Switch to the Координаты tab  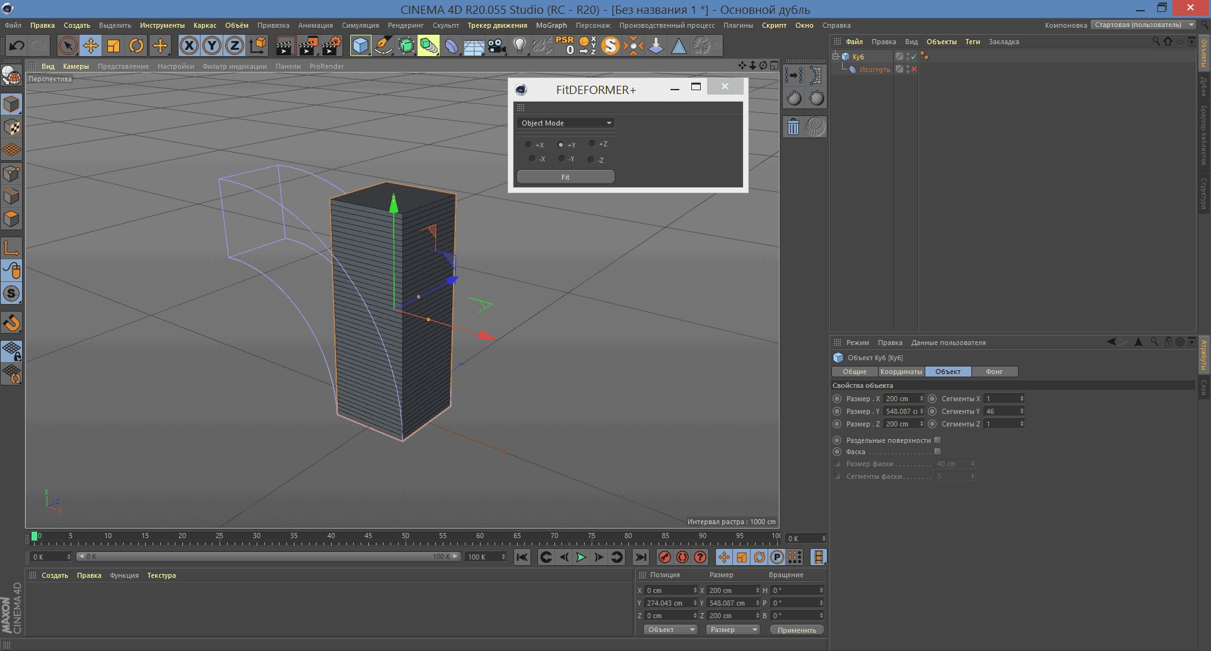901,372
